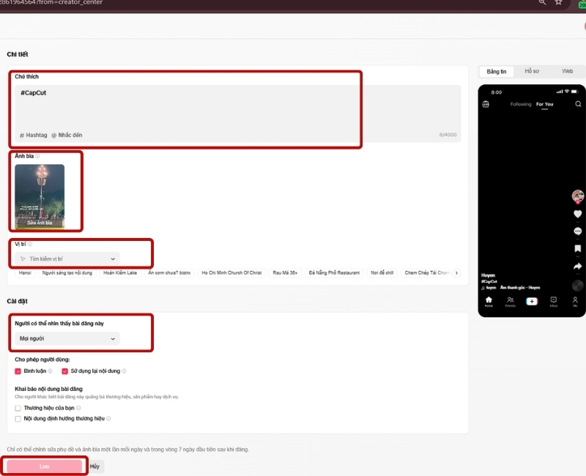Show more location suggestions with right chevron
This screenshot has height=476, width=586.
tap(456, 272)
